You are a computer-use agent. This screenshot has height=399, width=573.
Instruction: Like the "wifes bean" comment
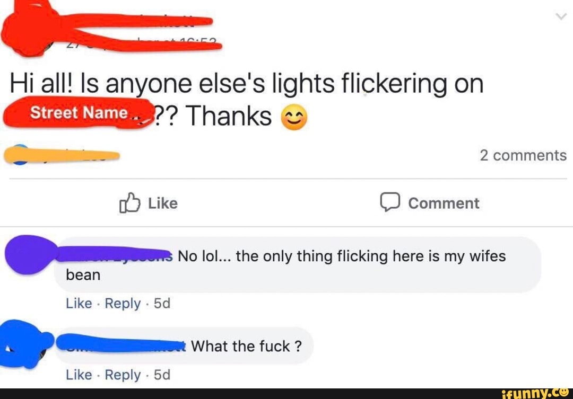[79, 304]
